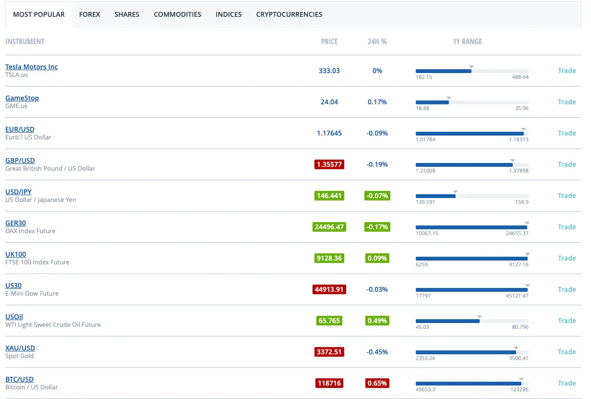The width and height of the screenshot is (591, 399).
Task: Click red Bitcoin price 118716
Action: coord(329,383)
